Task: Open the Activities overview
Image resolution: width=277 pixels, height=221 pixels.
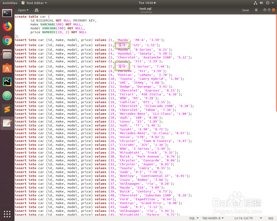Action: pos(10,3)
